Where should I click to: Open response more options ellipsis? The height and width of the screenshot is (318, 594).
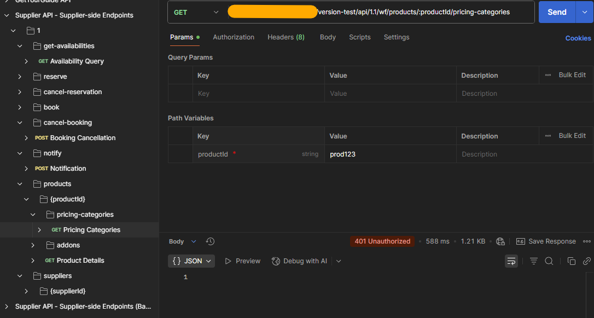(587, 241)
